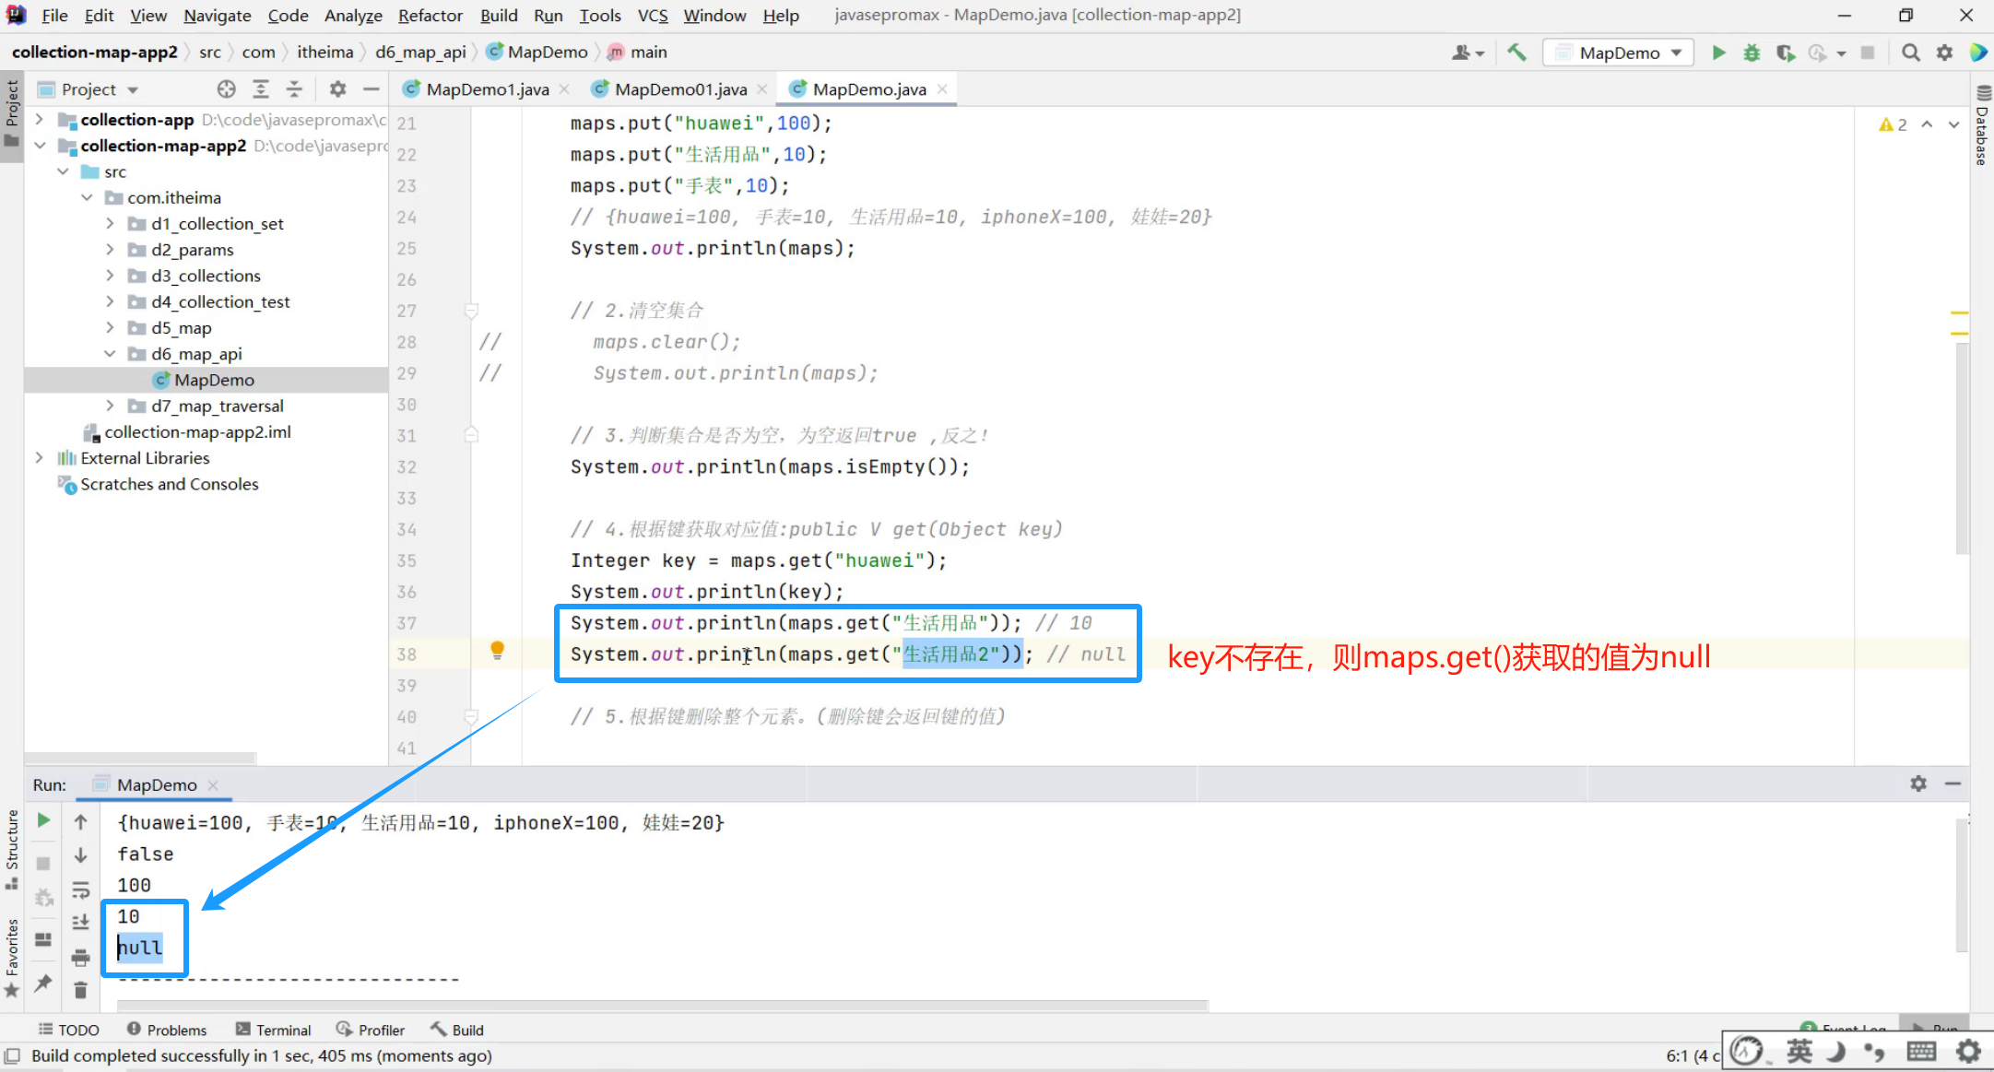The height and width of the screenshot is (1072, 1994).
Task: Open the Refactor menu
Action: tap(430, 16)
